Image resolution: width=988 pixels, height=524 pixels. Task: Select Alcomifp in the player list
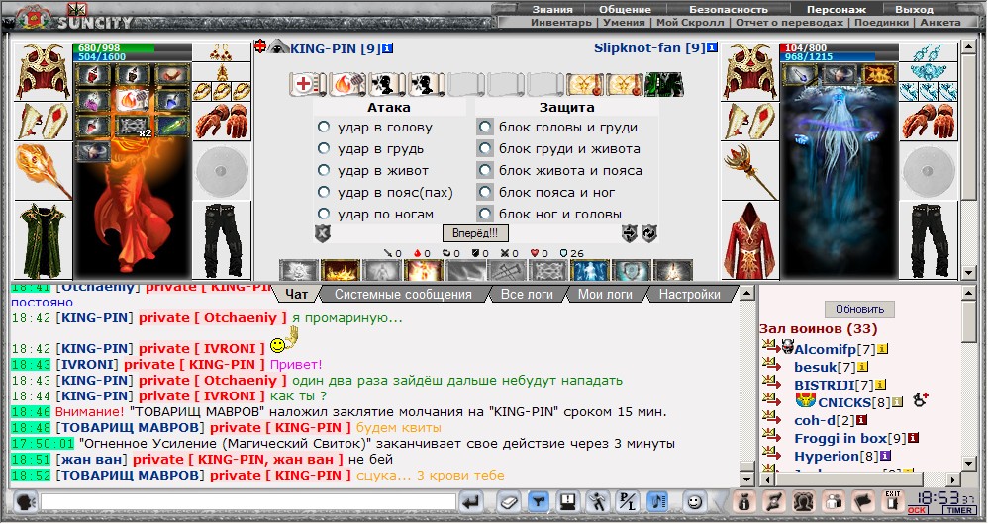coord(826,348)
